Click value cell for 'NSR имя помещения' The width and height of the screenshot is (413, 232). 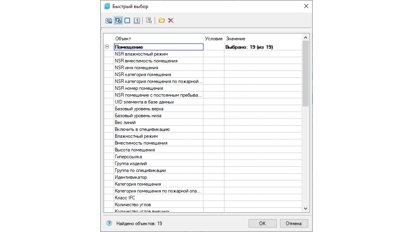(263, 67)
